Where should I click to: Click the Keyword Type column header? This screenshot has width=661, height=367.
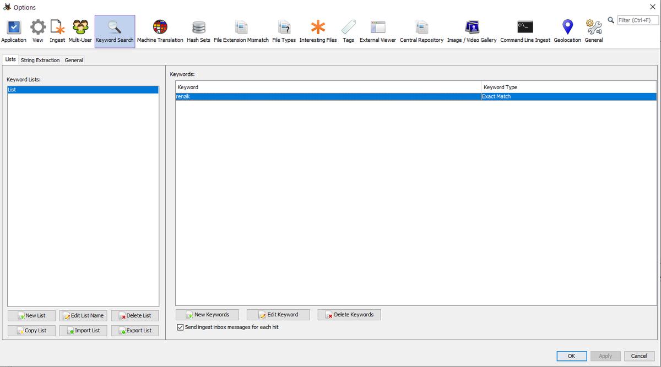(x=568, y=87)
